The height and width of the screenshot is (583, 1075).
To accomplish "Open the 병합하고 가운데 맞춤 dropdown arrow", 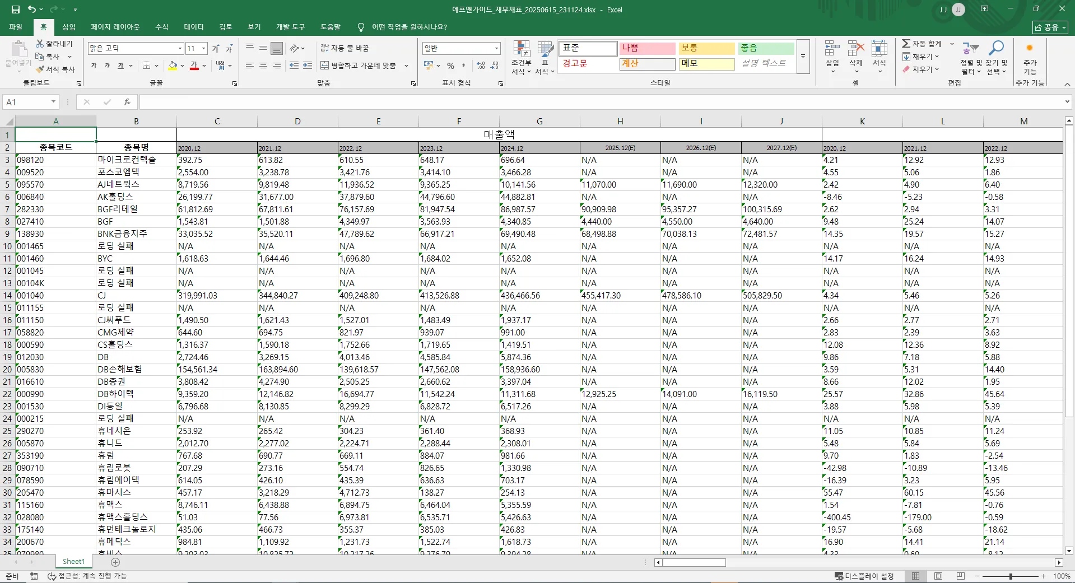I will [406, 66].
